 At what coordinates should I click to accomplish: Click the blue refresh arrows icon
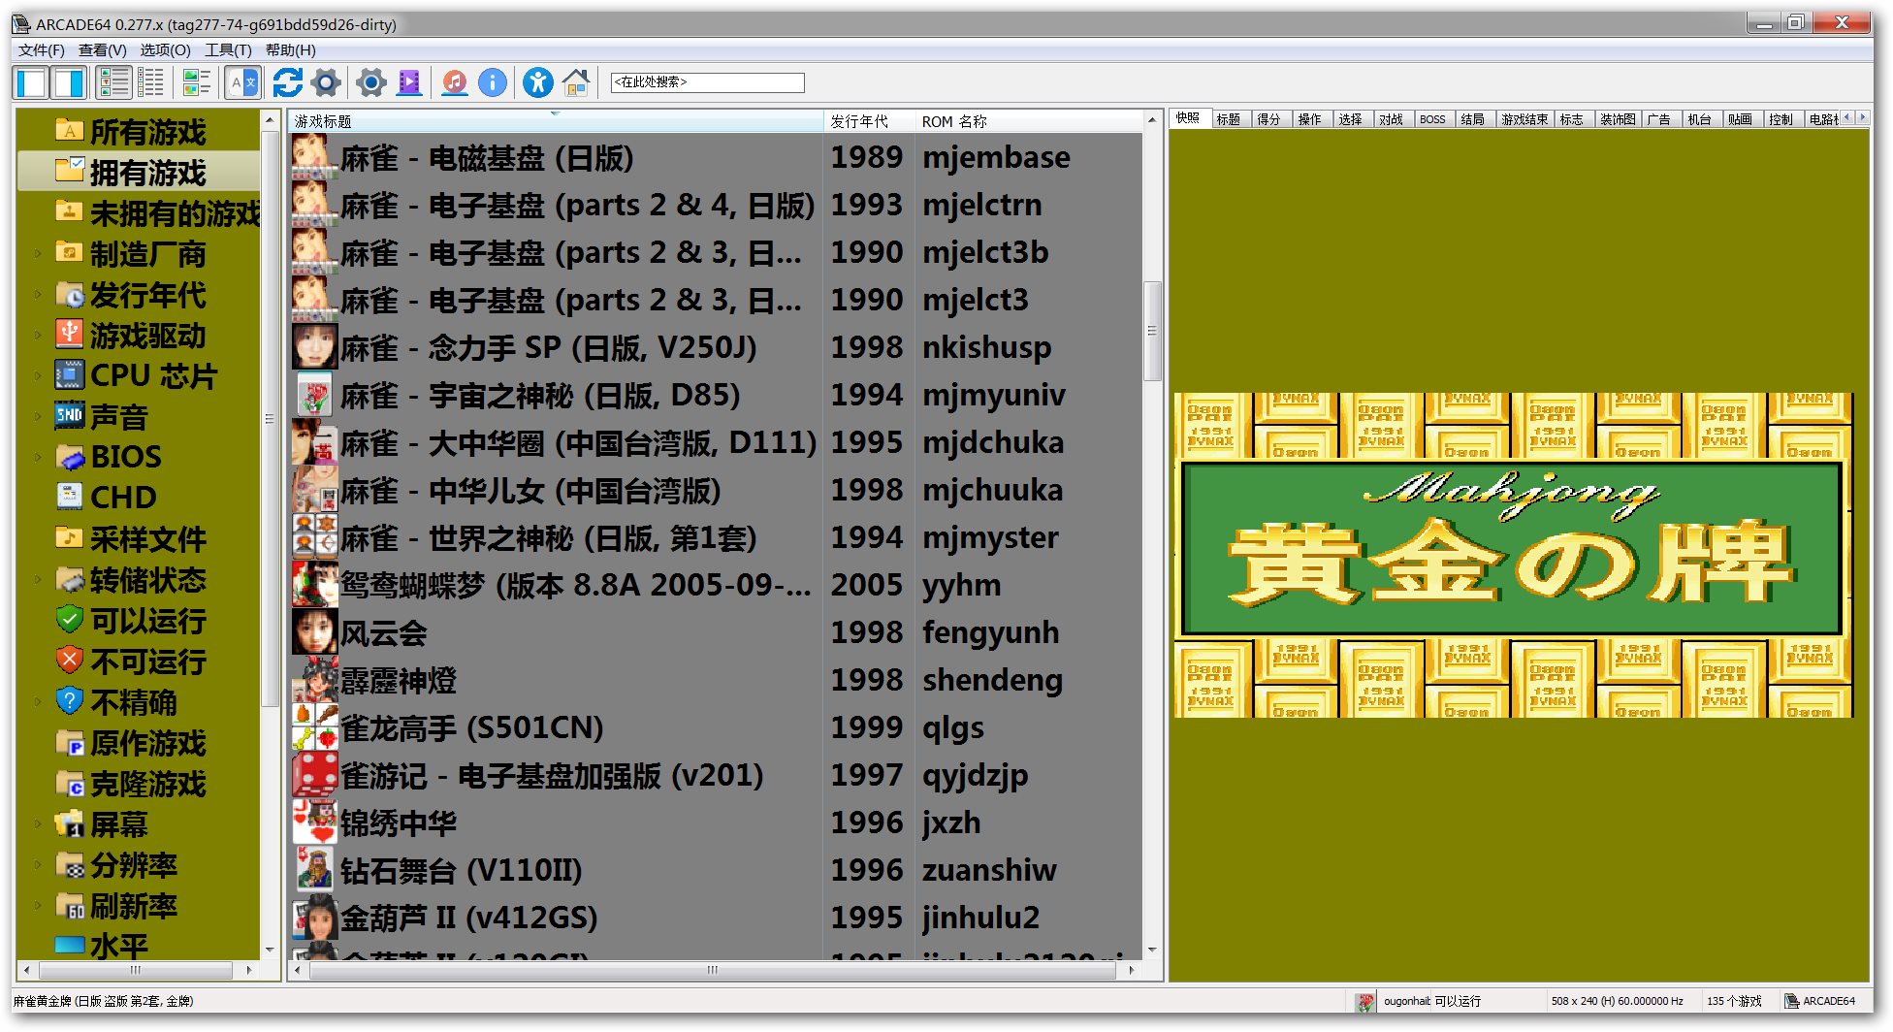tap(287, 83)
